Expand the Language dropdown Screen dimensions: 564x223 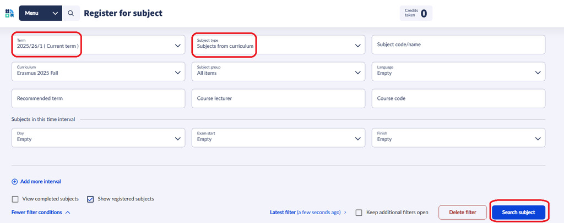[458, 71]
